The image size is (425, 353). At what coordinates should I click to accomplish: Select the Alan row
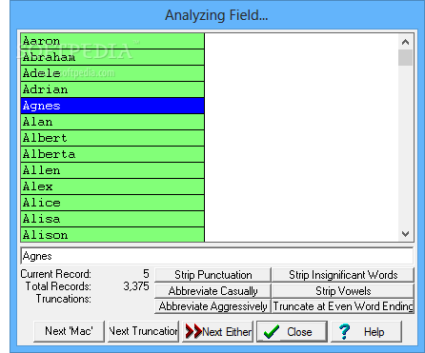coord(112,122)
